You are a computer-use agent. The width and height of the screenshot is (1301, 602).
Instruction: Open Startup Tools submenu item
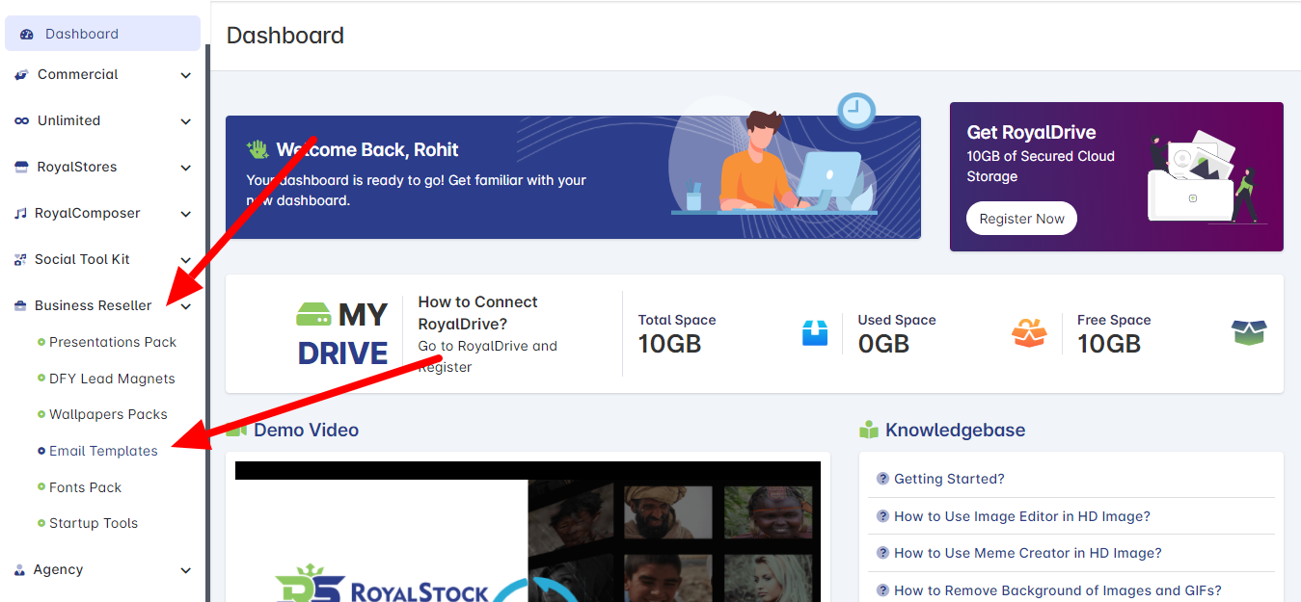click(x=94, y=523)
